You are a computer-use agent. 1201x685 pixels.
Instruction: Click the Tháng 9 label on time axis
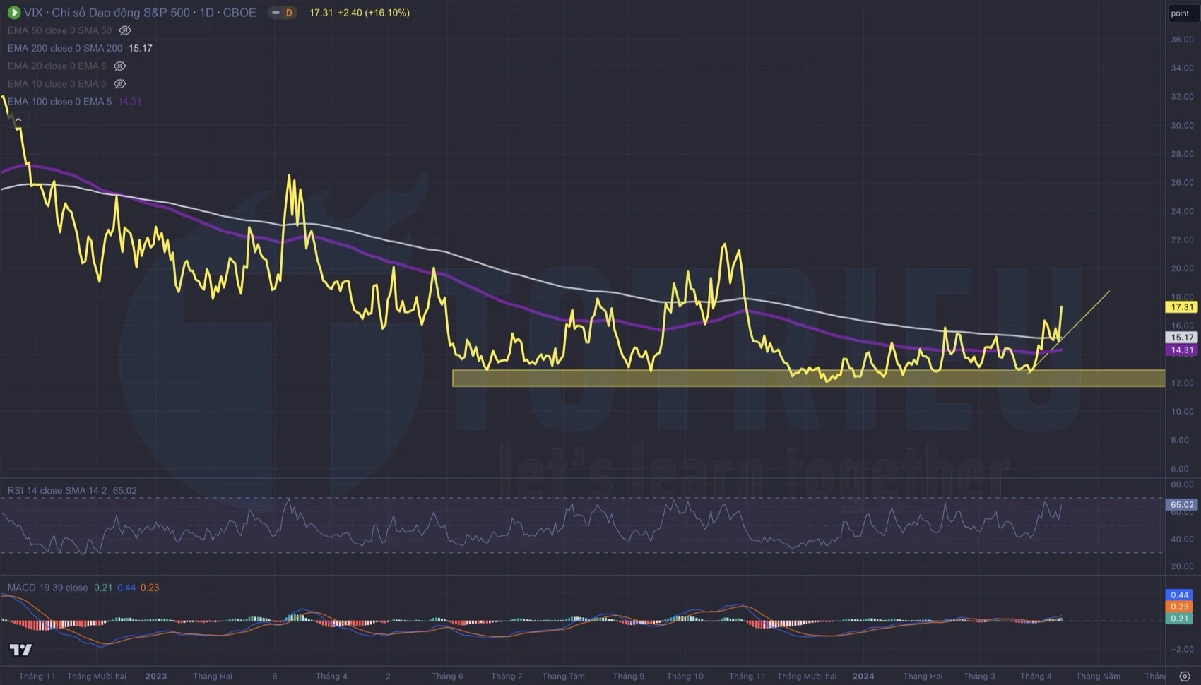(x=628, y=677)
